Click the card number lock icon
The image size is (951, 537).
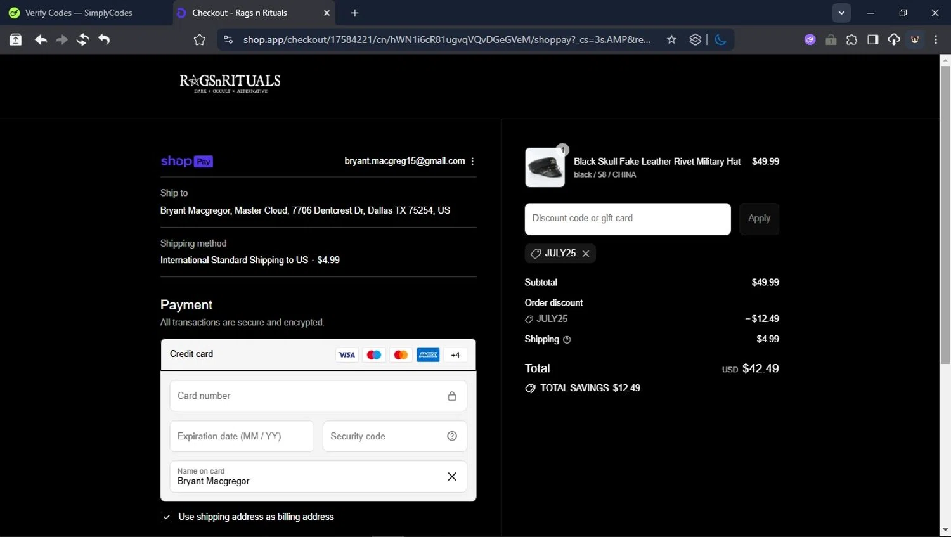pos(452,396)
